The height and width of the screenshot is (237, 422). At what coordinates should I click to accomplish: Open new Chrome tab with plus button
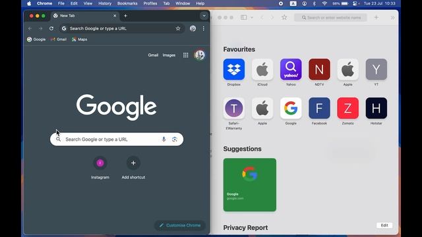[x=125, y=16]
